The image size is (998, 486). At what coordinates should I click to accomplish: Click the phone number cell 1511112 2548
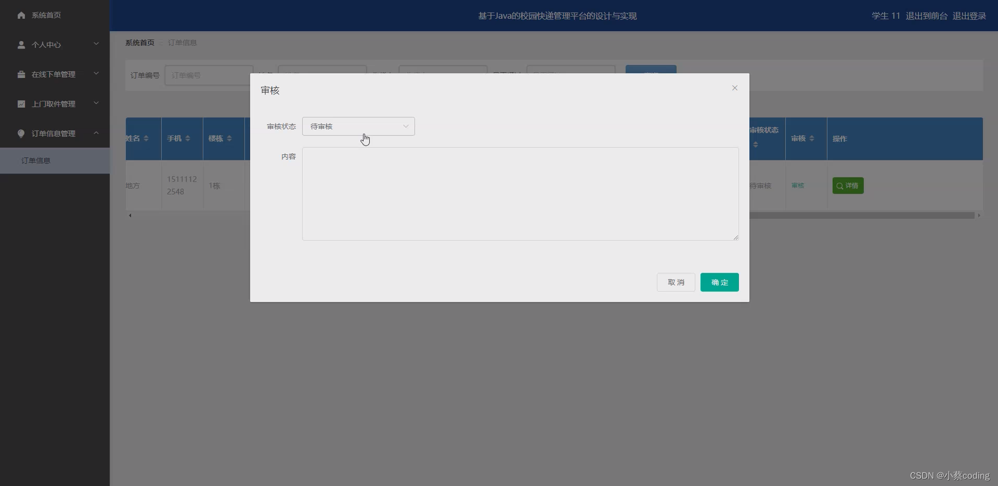182,185
